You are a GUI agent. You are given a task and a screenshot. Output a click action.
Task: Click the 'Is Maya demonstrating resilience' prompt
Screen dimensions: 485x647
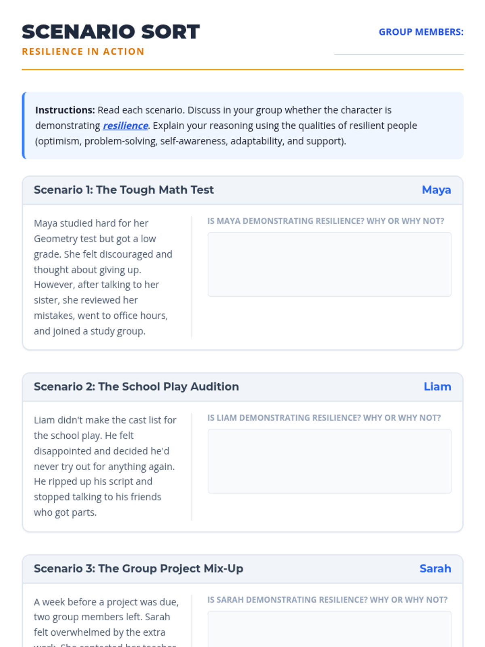pos(325,221)
